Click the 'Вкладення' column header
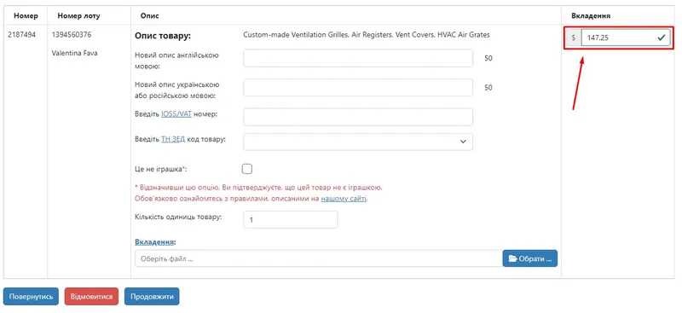This screenshot has height=313, width=682. (591, 16)
